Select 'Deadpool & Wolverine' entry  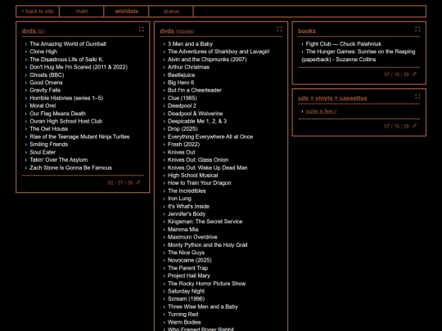pyautogui.click(x=195, y=114)
